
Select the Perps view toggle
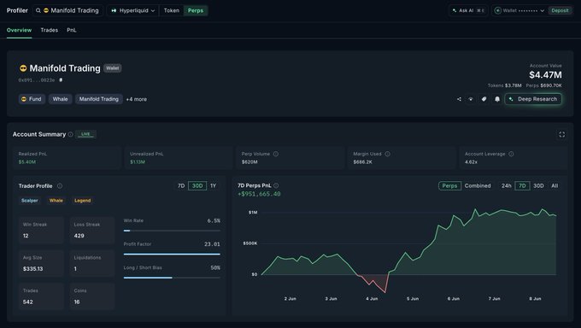coord(196,10)
